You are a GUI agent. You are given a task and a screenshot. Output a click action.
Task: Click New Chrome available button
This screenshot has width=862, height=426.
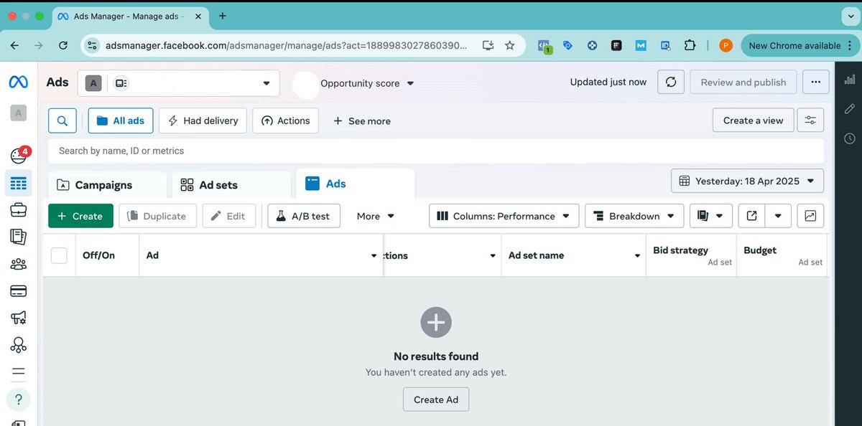[800, 45]
